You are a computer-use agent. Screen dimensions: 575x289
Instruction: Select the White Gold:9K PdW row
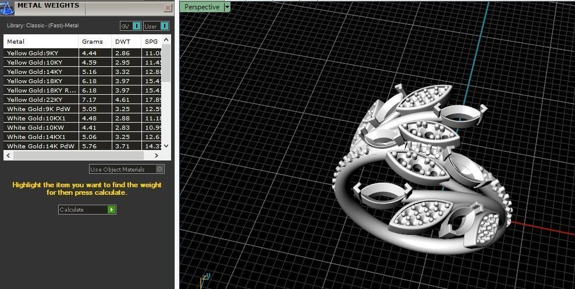click(83, 109)
